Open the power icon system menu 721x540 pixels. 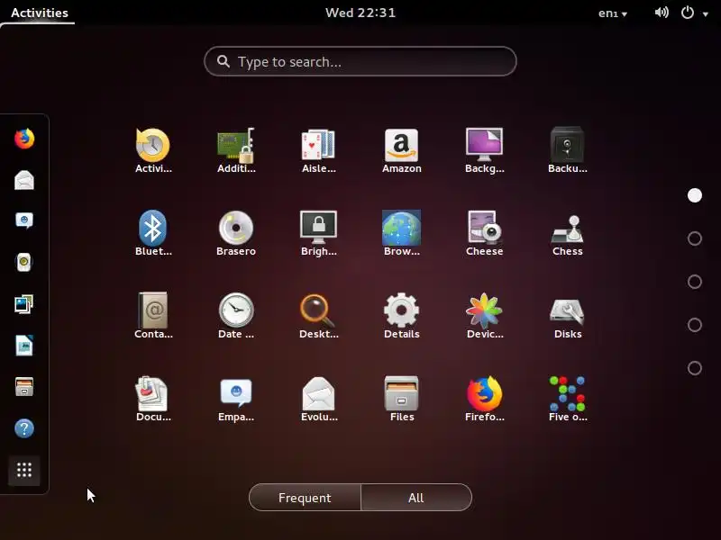point(688,13)
